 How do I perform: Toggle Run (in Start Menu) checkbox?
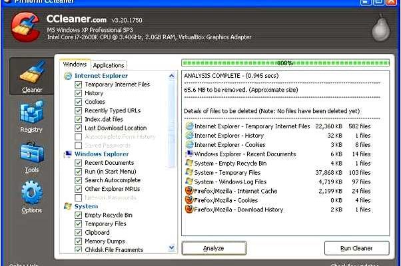[x=78, y=172]
